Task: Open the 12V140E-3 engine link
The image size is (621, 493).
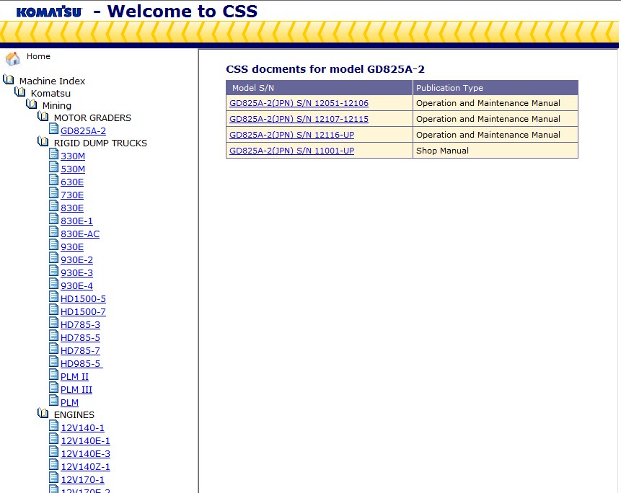Action: [86, 454]
